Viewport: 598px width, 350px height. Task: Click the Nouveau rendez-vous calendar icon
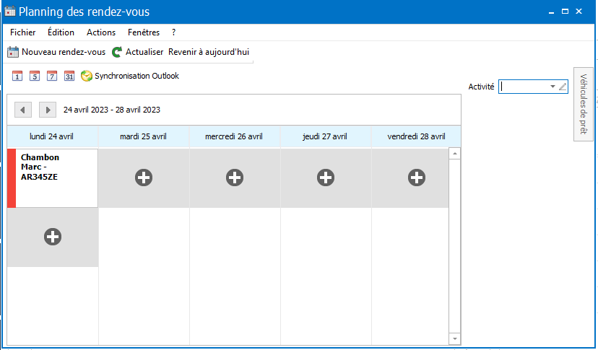pyautogui.click(x=13, y=52)
